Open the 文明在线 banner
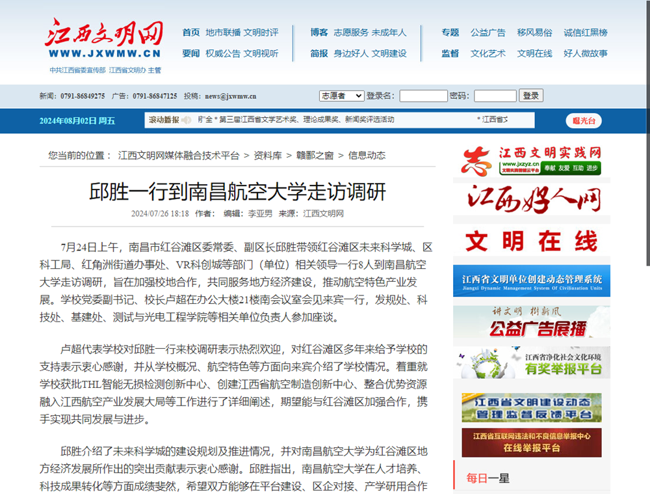Image resolution: width=650 pixels, height=494 pixels. (x=531, y=239)
